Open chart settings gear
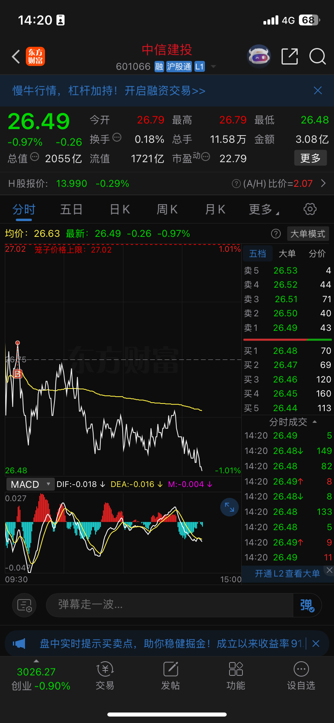334x723 pixels. 310,209
